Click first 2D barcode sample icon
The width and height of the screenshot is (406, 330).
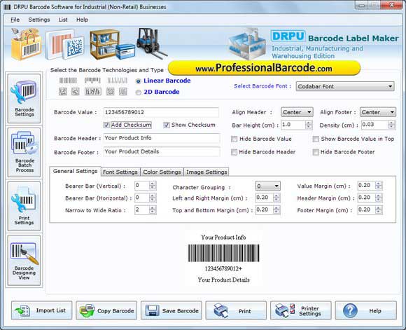point(63,92)
